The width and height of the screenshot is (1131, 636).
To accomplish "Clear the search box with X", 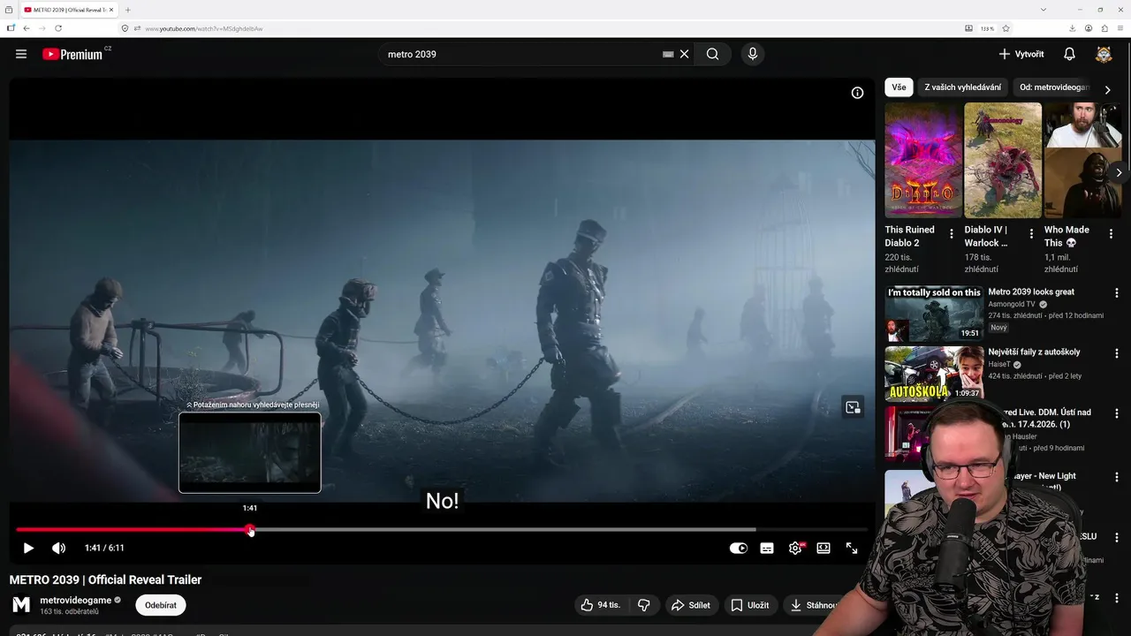I will (x=684, y=54).
